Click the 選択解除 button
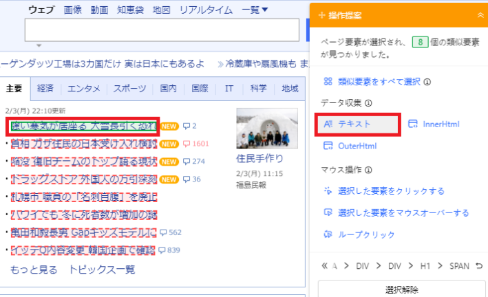The width and height of the screenshot is (488, 297). [401, 289]
